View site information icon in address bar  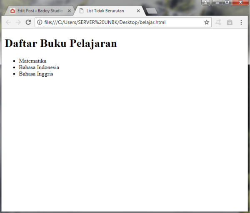[x=40, y=22]
